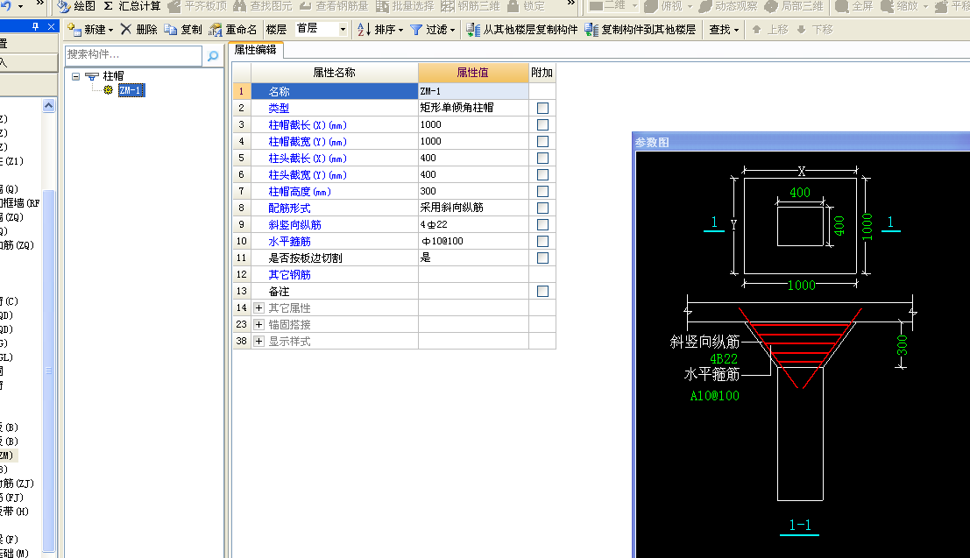The image size is (970, 558).
Task: Click 上移 move up arrow
Action: [756, 29]
